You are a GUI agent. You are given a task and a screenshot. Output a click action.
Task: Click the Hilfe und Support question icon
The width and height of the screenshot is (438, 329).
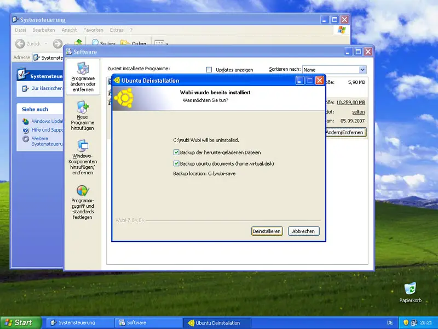(x=26, y=130)
